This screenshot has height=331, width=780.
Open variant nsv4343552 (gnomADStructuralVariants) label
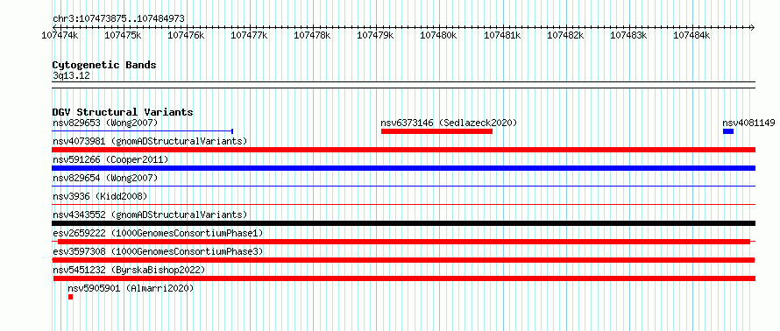(150, 215)
